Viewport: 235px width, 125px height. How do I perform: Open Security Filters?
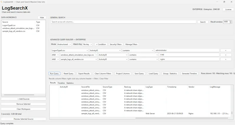115,44
